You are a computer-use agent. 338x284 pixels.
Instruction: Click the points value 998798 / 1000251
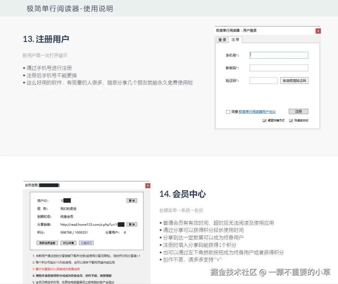pyautogui.click(x=74, y=232)
